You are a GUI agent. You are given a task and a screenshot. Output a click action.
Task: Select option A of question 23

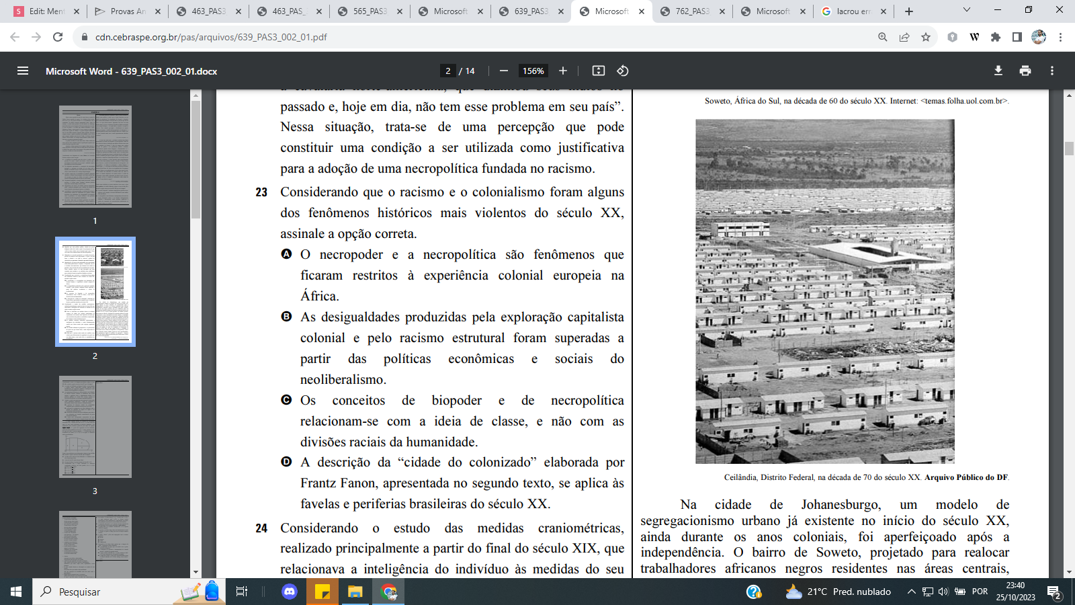pos(287,254)
